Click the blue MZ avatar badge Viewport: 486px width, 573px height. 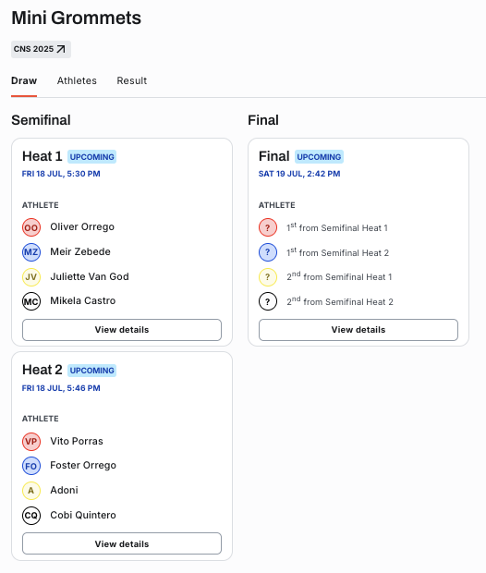click(31, 252)
